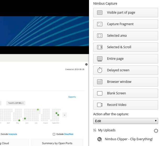
Task: Click the Nimbus N logo by My Uploads
Action: click(x=95, y=130)
